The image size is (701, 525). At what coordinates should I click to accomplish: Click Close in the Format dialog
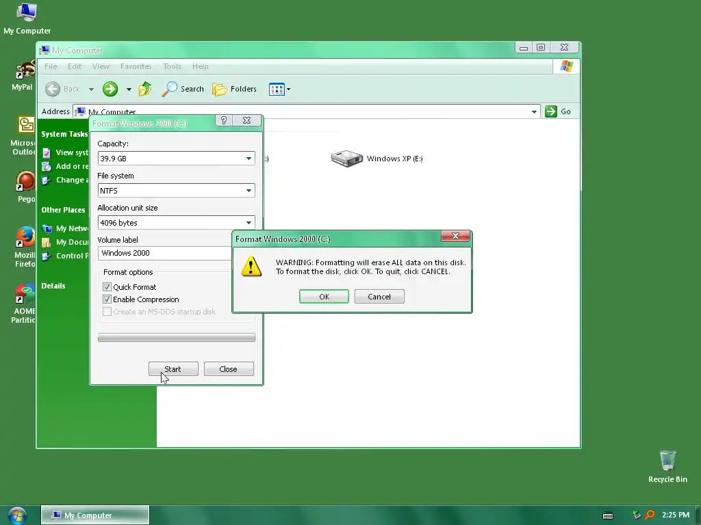pos(229,368)
